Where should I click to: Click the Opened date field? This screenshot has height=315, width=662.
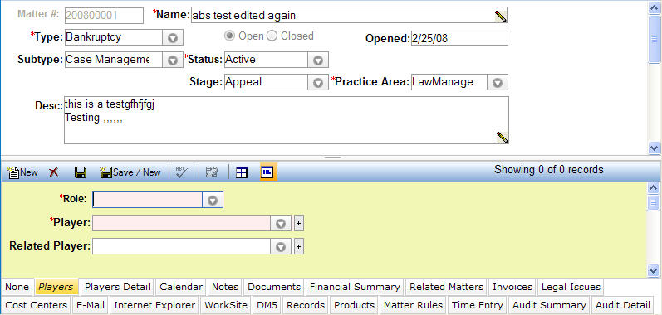(x=459, y=38)
